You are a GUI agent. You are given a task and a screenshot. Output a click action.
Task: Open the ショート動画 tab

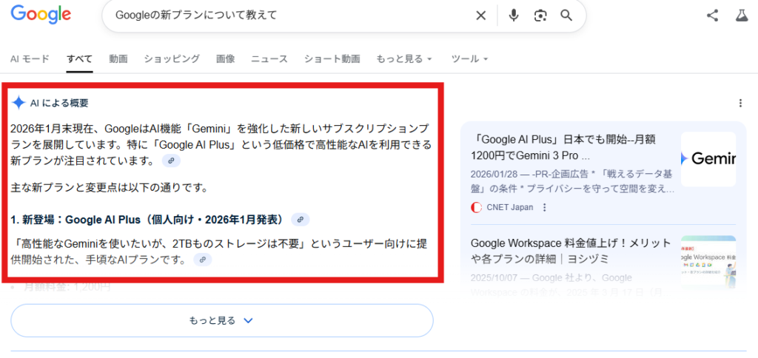point(332,58)
